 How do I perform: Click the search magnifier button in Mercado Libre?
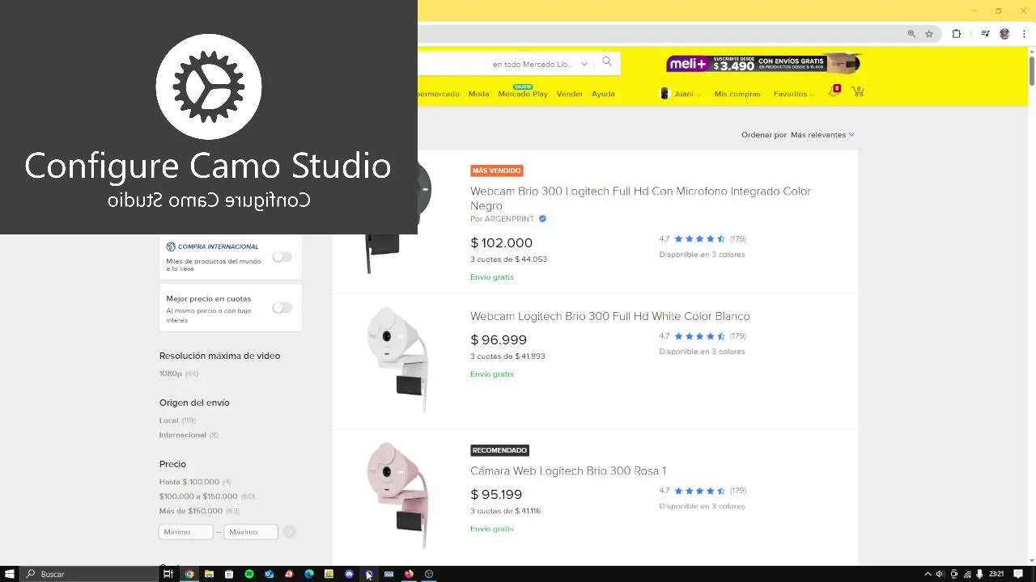(607, 62)
